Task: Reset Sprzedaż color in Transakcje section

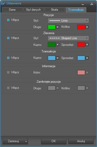Action: click(x=87, y=58)
